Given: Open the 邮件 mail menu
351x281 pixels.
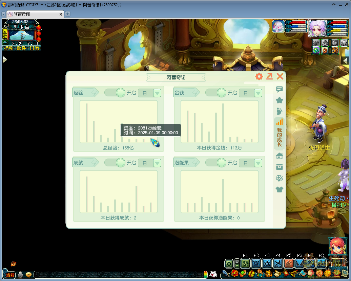Looking at the screenshot, I should coord(22,48).
